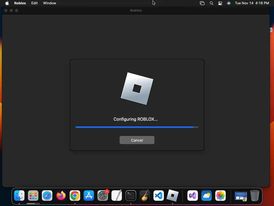
Task: Open the Trash in the Dock
Action: [x=255, y=196]
